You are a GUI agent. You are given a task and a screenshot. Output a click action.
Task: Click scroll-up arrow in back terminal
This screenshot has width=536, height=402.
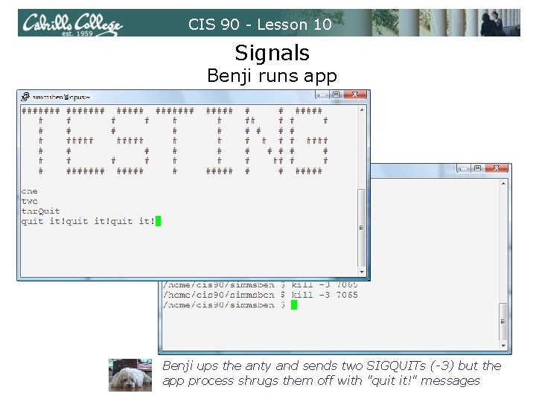[503, 184]
